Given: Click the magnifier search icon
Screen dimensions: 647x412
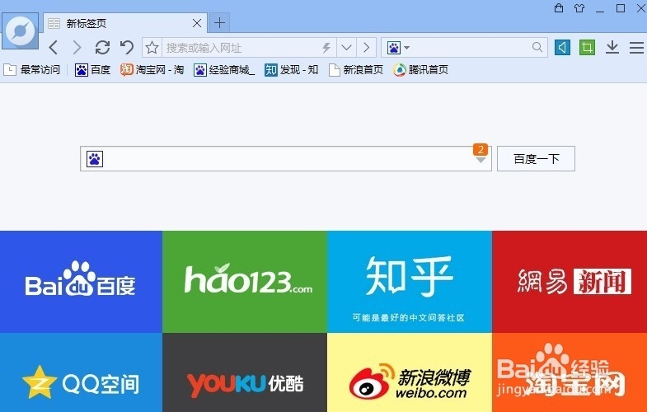Looking at the screenshot, I should (x=537, y=48).
